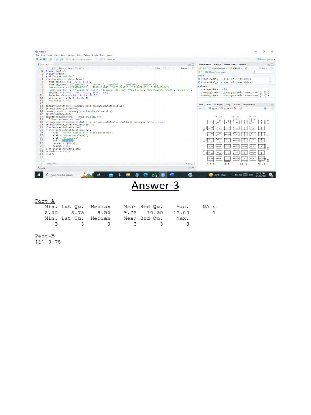Image resolution: width=311 pixels, height=415 pixels.
Task: Open the Session menu
Action: coord(71,55)
